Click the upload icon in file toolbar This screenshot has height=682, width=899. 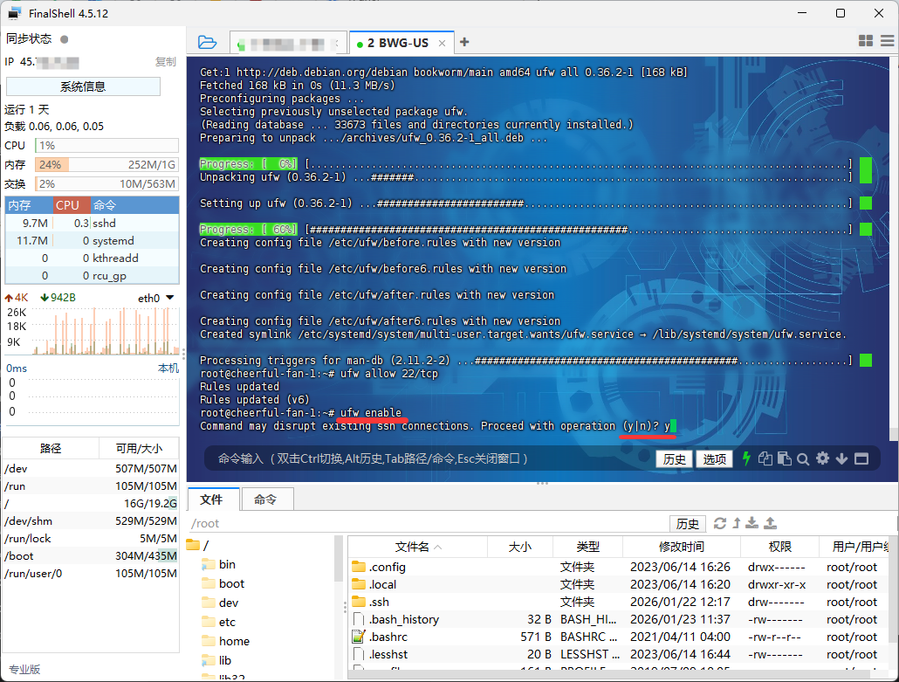coord(770,523)
